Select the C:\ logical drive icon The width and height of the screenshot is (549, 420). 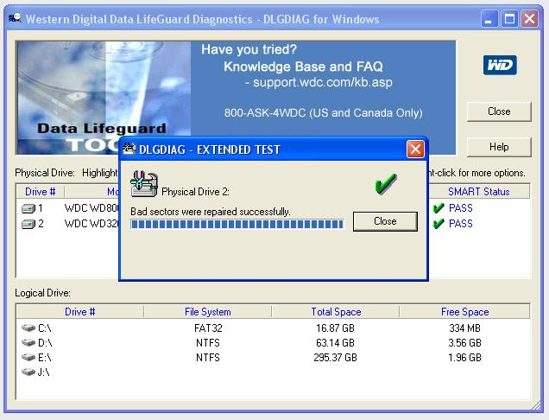[x=28, y=328]
